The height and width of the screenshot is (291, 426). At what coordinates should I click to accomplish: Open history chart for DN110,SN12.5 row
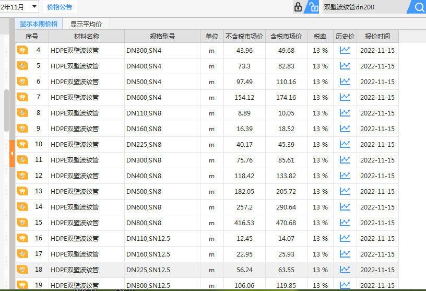coord(345,239)
